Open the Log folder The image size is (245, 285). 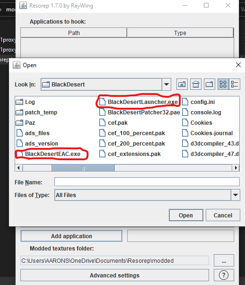point(26,102)
